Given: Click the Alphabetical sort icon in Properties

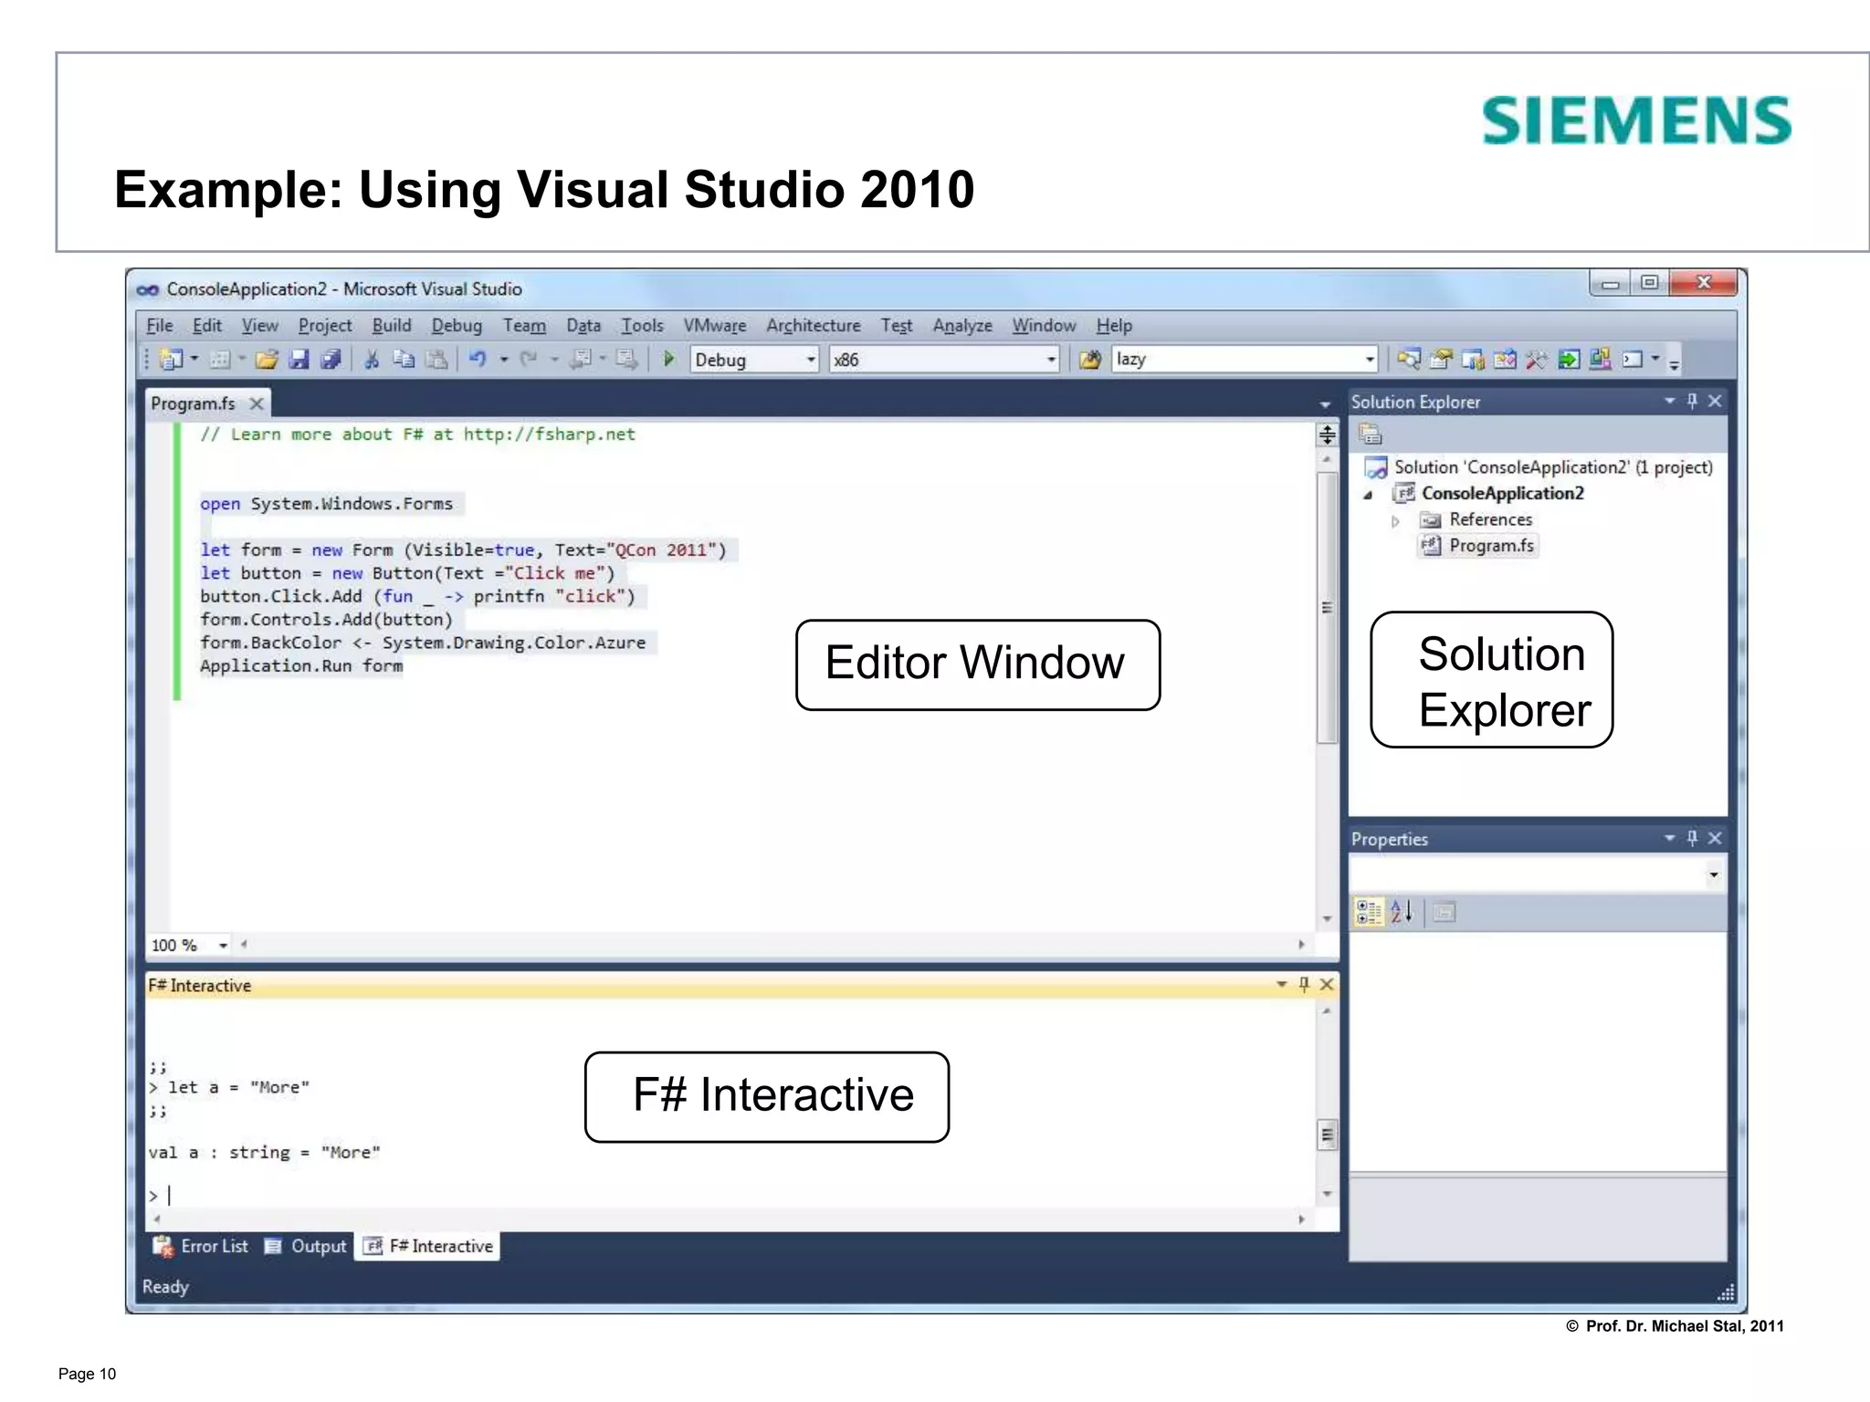Looking at the screenshot, I should [1402, 912].
